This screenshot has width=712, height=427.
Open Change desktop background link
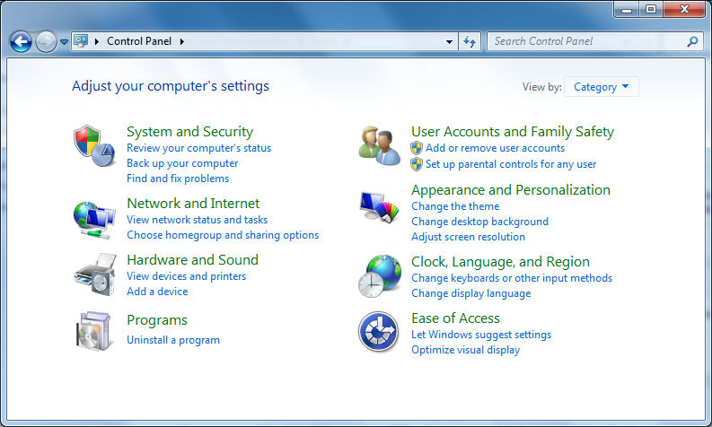pos(479,222)
